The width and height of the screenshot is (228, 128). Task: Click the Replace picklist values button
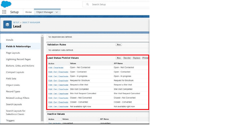pos(137,58)
